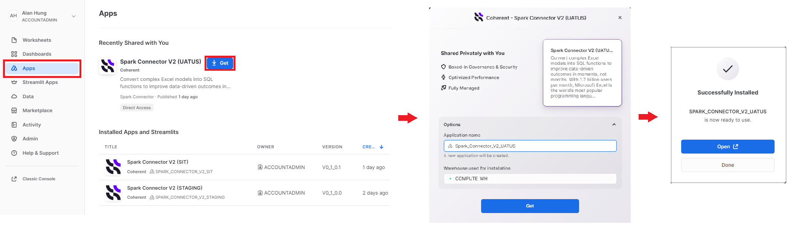Screen dimensions: 810x239
Task: Click the Admin shield icon
Action: coord(14,139)
